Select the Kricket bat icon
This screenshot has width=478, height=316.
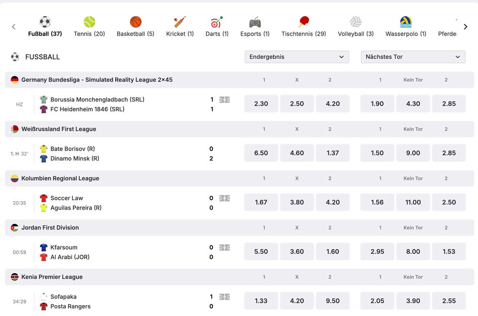pyautogui.click(x=179, y=21)
